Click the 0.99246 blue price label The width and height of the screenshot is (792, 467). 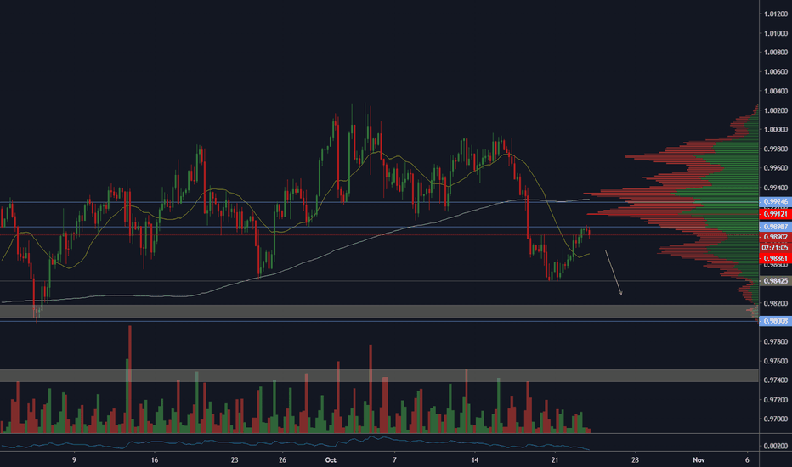775,201
